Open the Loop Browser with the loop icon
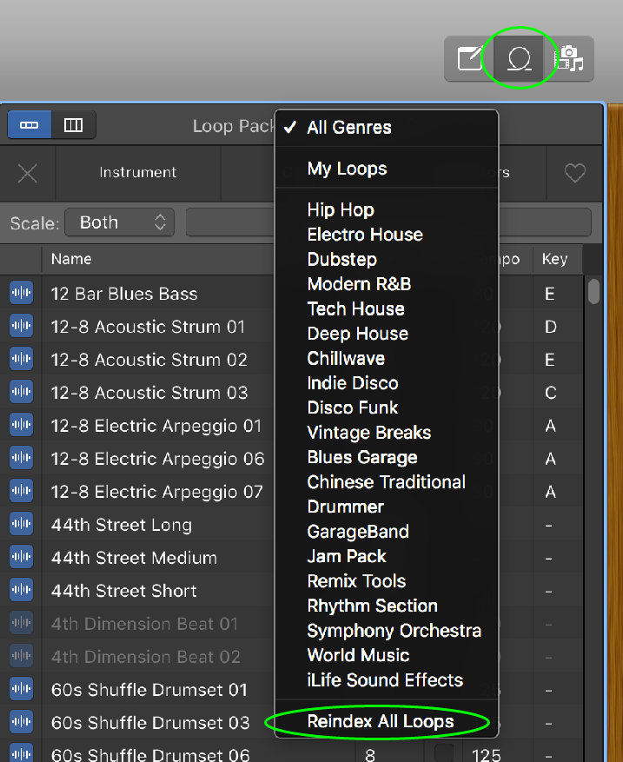 coord(520,59)
